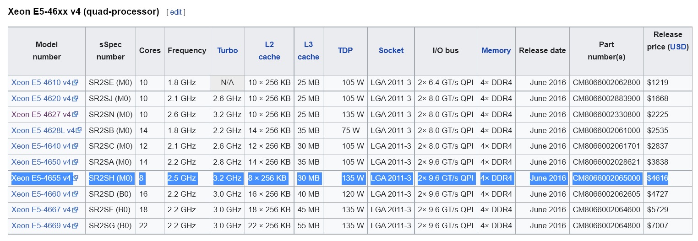Click external link icon beside Xeon E5-4620 v4
Image resolution: width=698 pixels, height=241 pixels.
75,99
